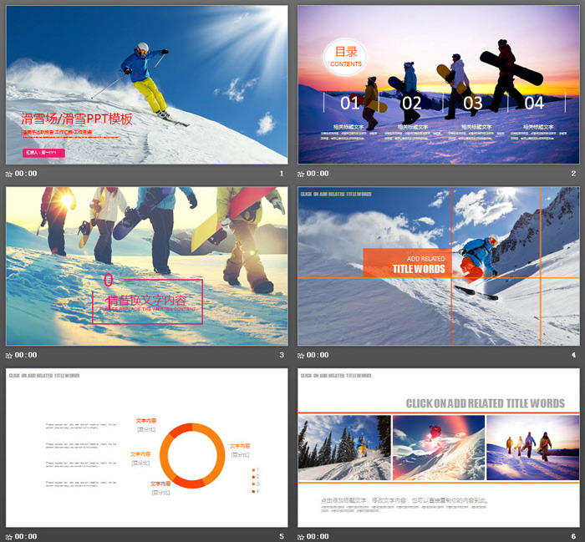Click the transition star icon under slide 2

(301, 175)
